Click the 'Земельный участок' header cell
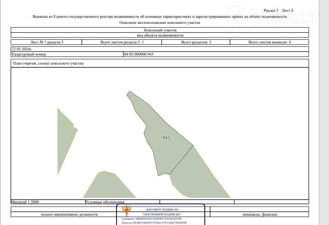The width and height of the screenshot is (329, 225). tap(160, 30)
